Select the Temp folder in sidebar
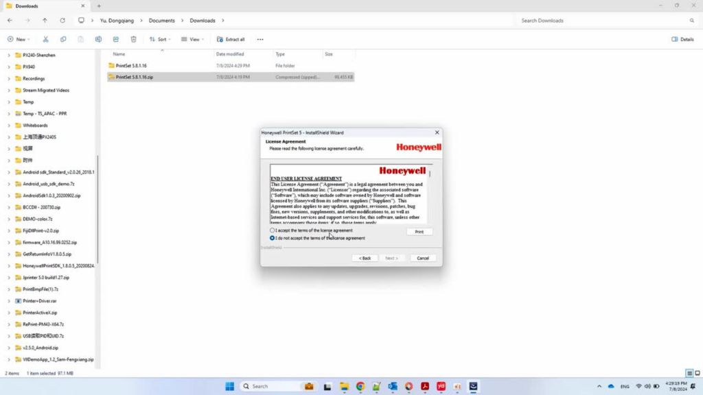Image resolution: width=703 pixels, height=395 pixels. click(27, 102)
